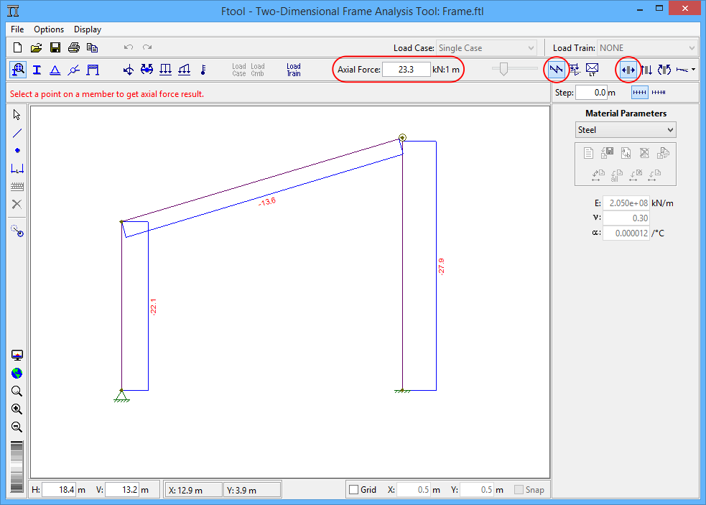This screenshot has width=706, height=505.
Task: Click the shear force diagram icon
Action: tap(646, 70)
